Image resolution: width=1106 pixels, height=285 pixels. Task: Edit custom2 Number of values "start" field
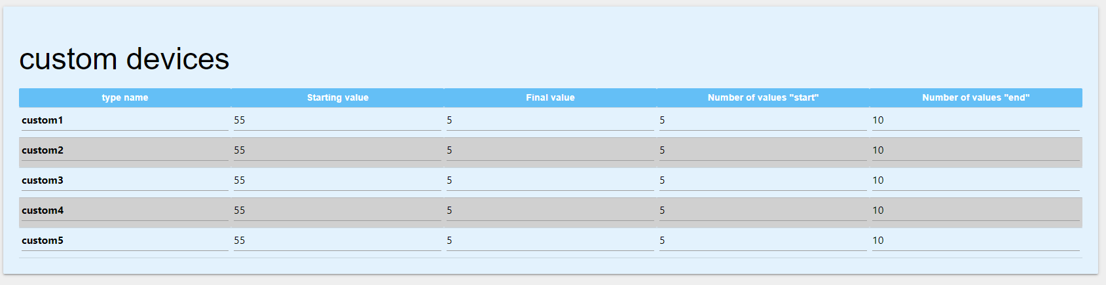[x=764, y=150]
